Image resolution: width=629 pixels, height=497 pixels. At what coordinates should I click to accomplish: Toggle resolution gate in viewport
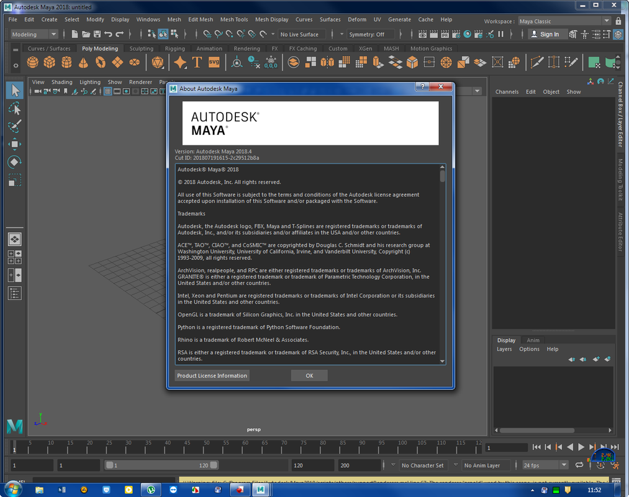coord(126,91)
